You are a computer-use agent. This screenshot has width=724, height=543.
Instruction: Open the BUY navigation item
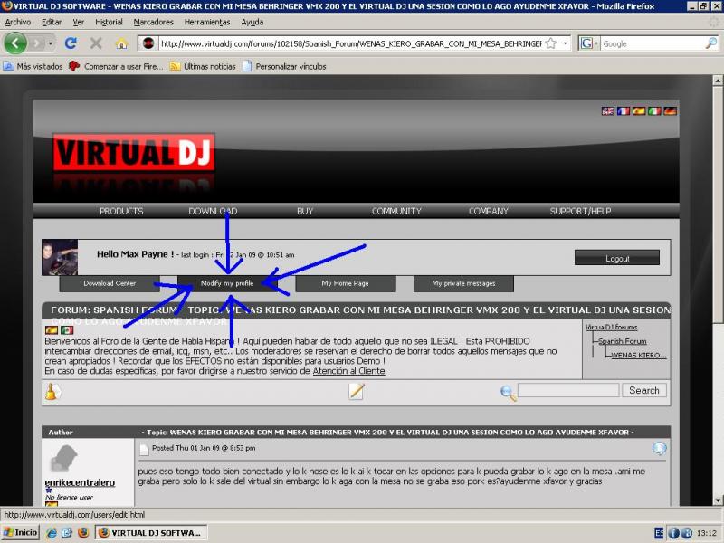pyautogui.click(x=305, y=211)
